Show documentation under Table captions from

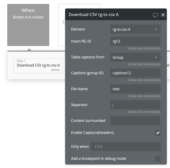coord(144,64)
